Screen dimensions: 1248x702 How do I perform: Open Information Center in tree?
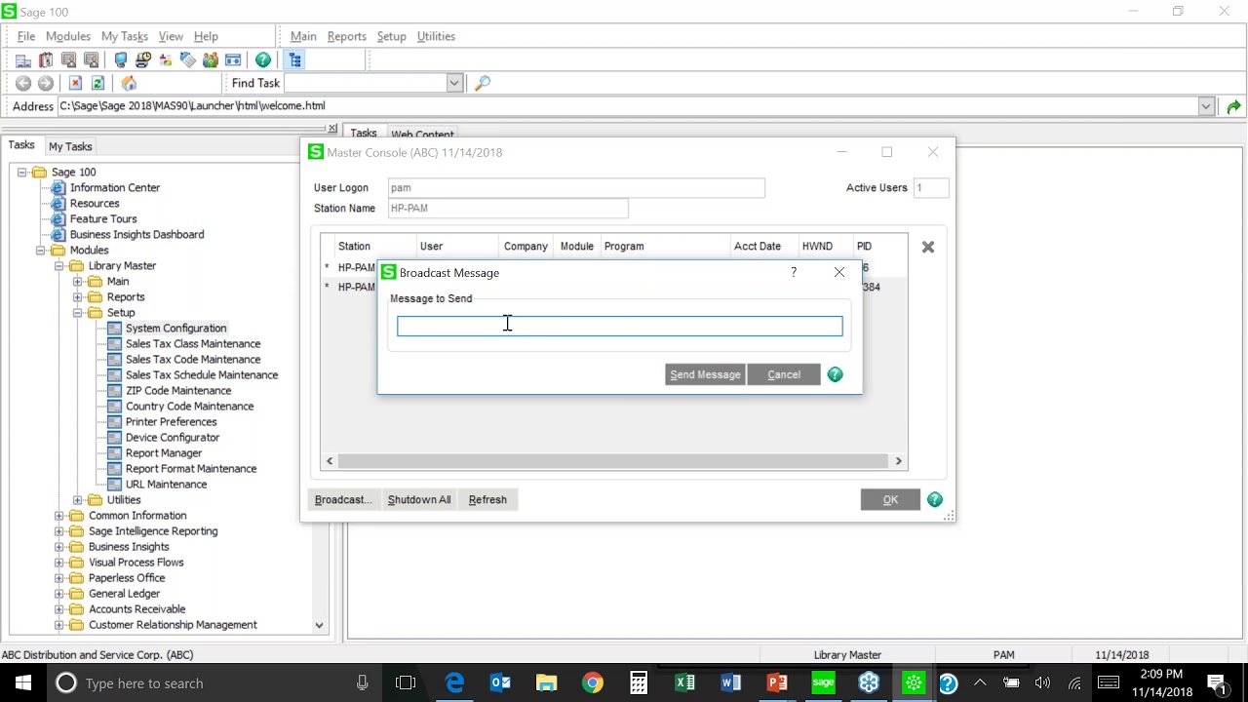pyautogui.click(x=115, y=188)
